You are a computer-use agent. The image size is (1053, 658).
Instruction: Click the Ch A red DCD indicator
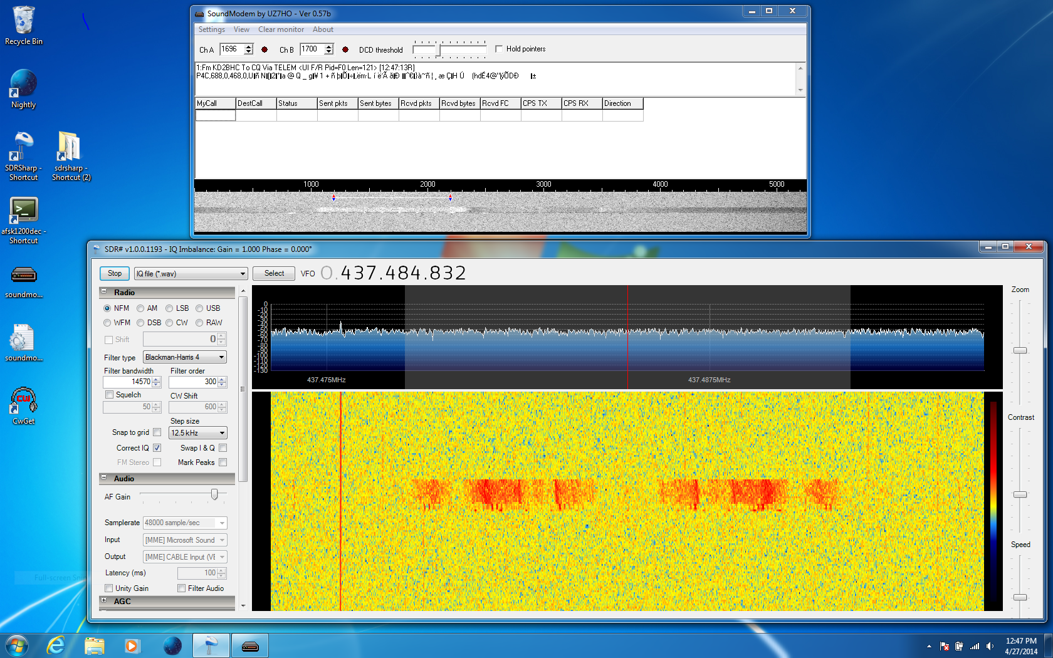[265, 50]
